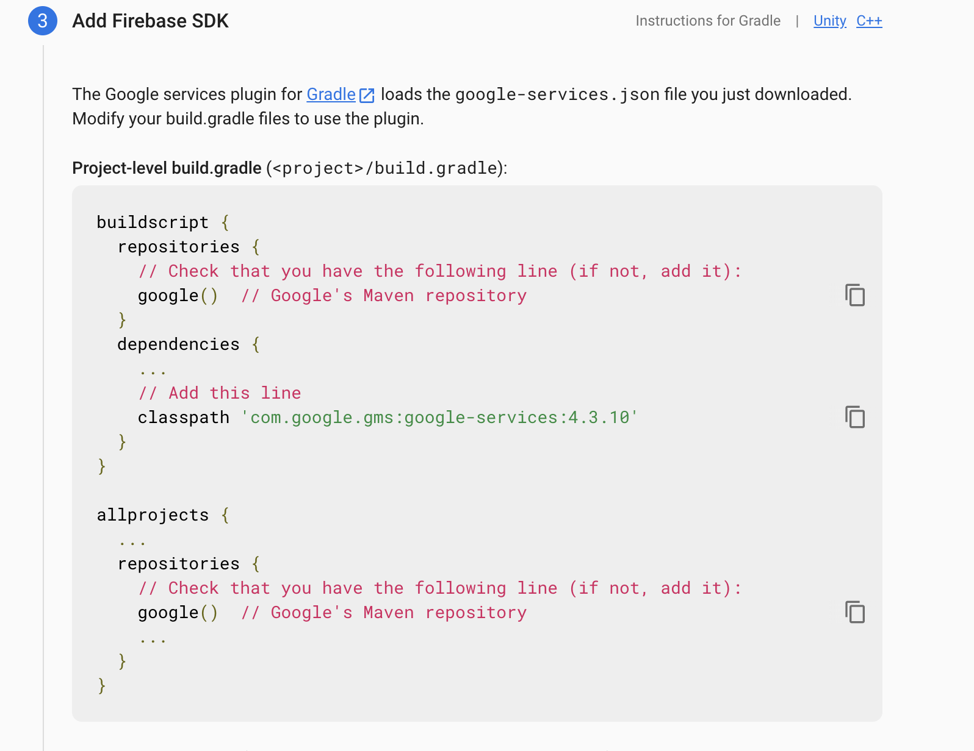974x751 pixels.
Task: Click the '// Add this line' comment
Action: (x=220, y=393)
